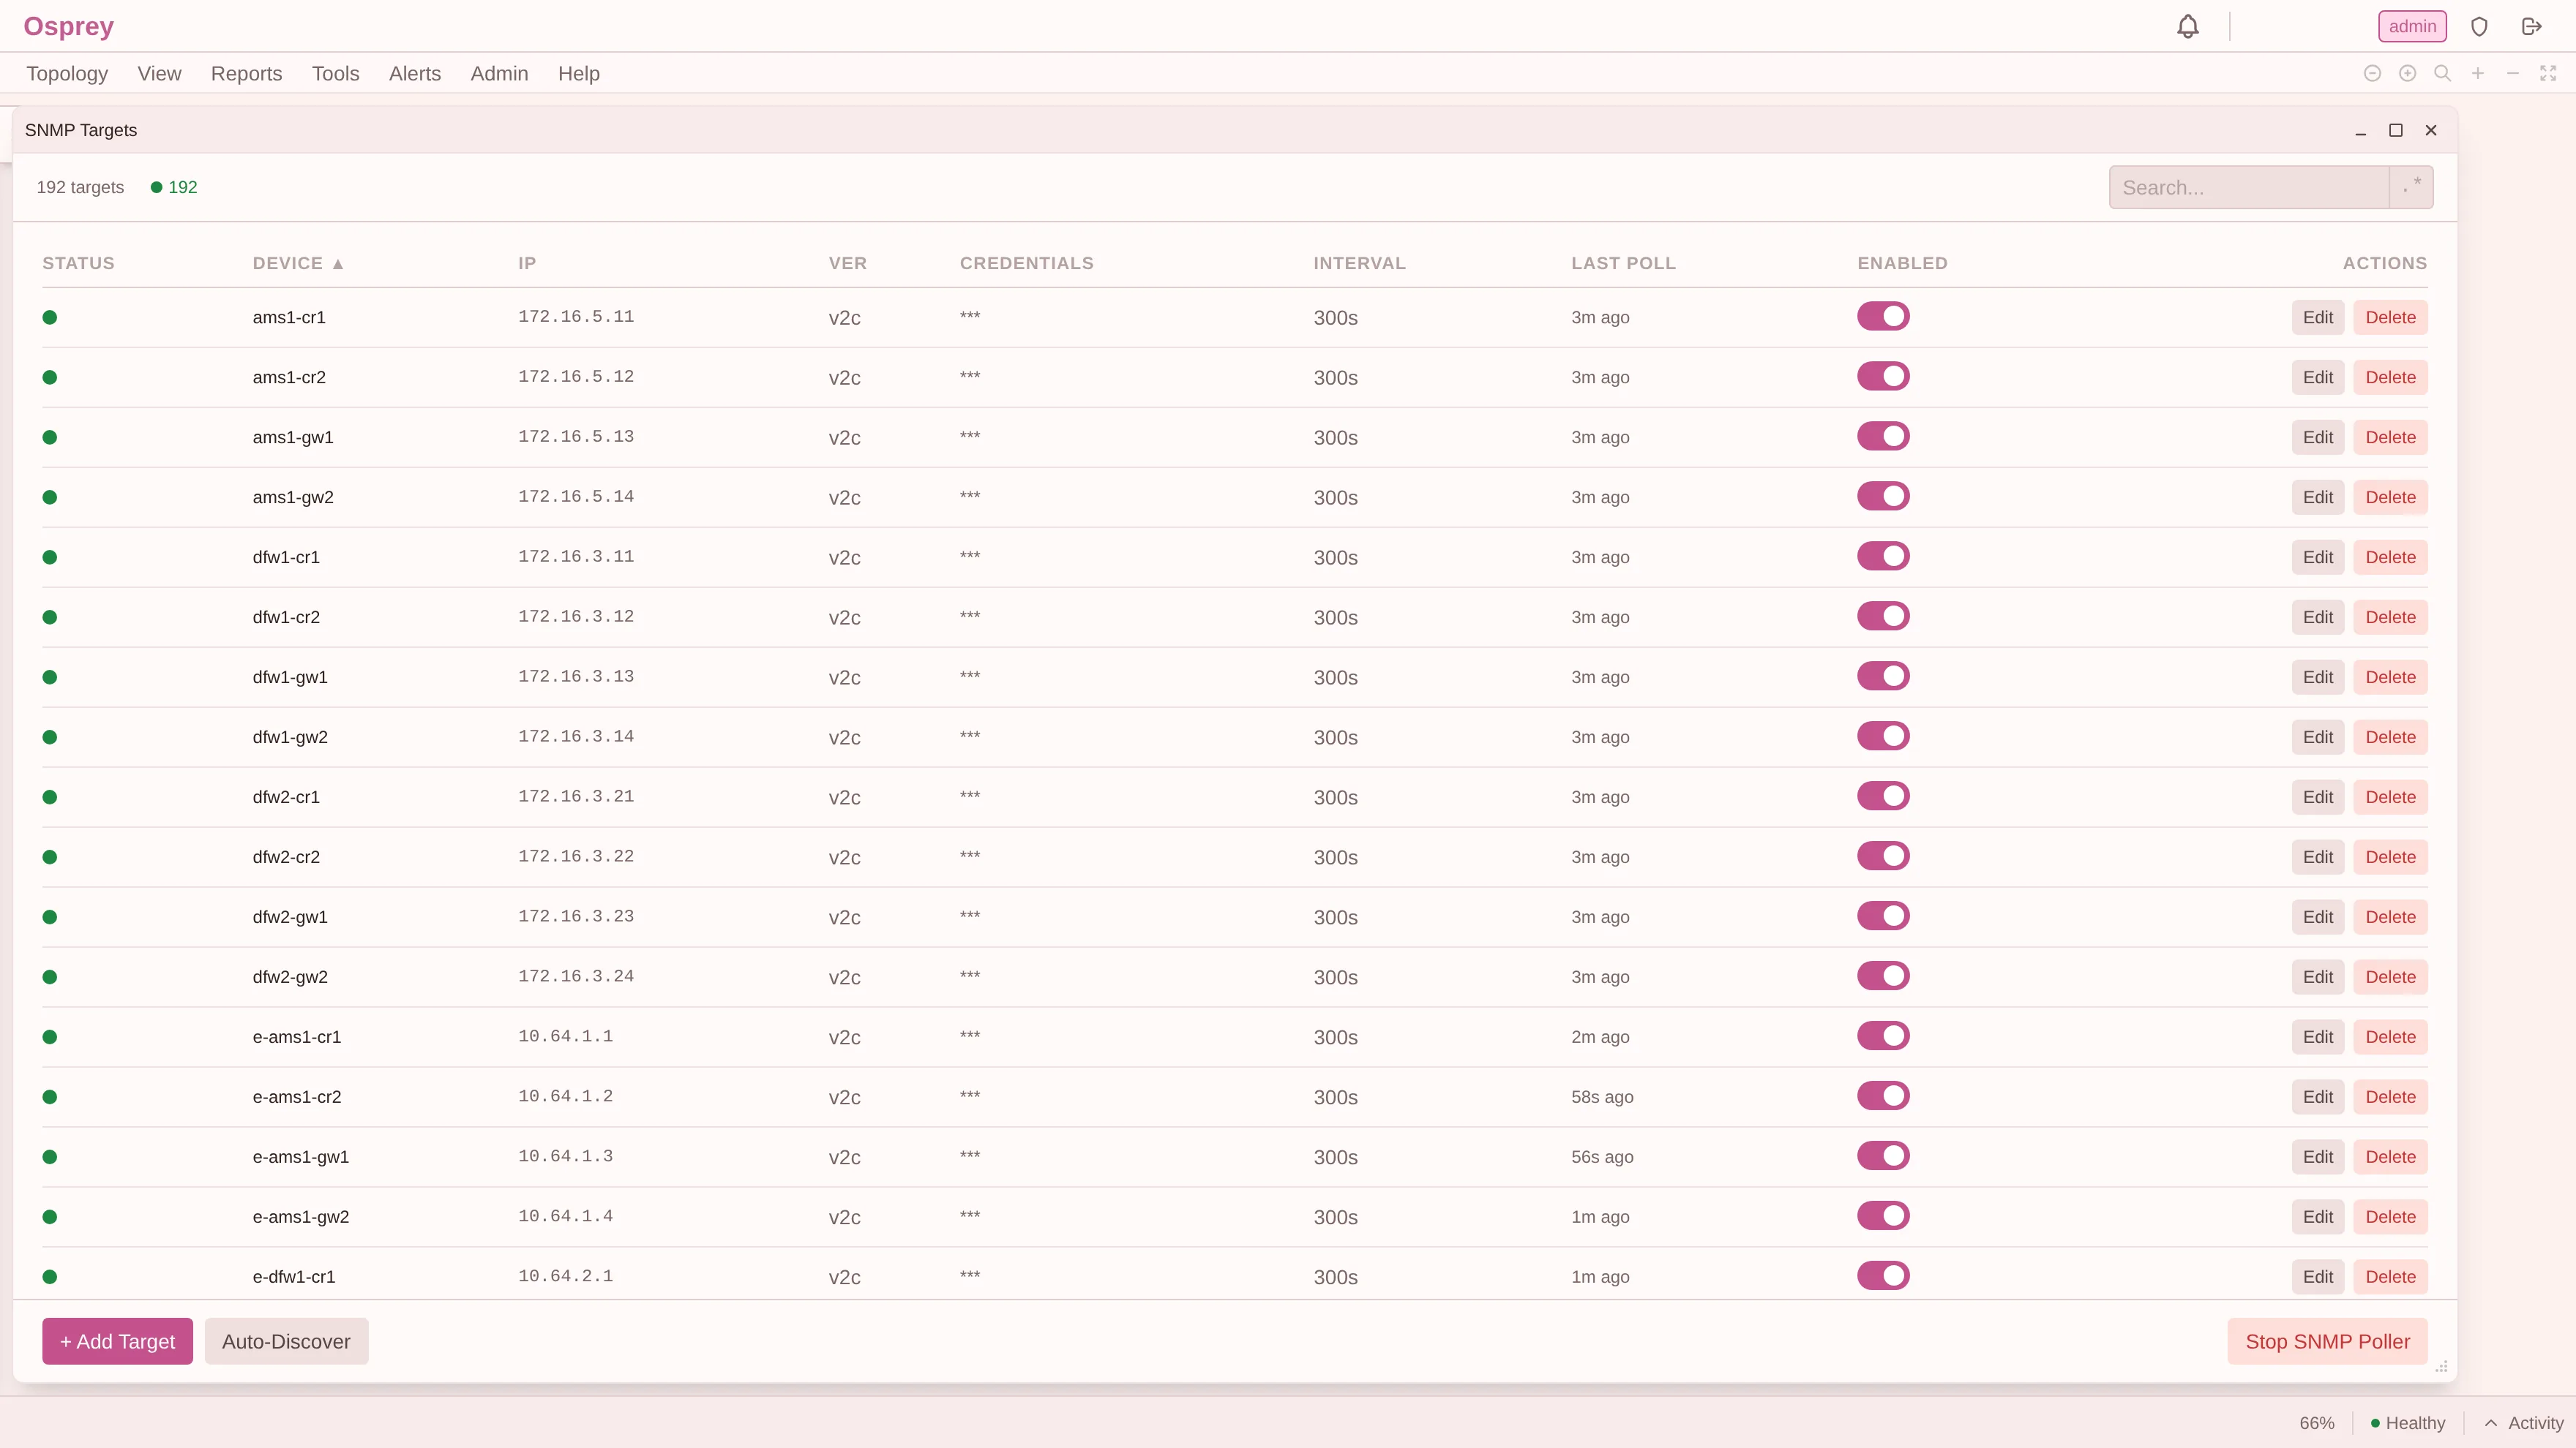Click the fullscreen expand arrows icon

[x=2548, y=73]
